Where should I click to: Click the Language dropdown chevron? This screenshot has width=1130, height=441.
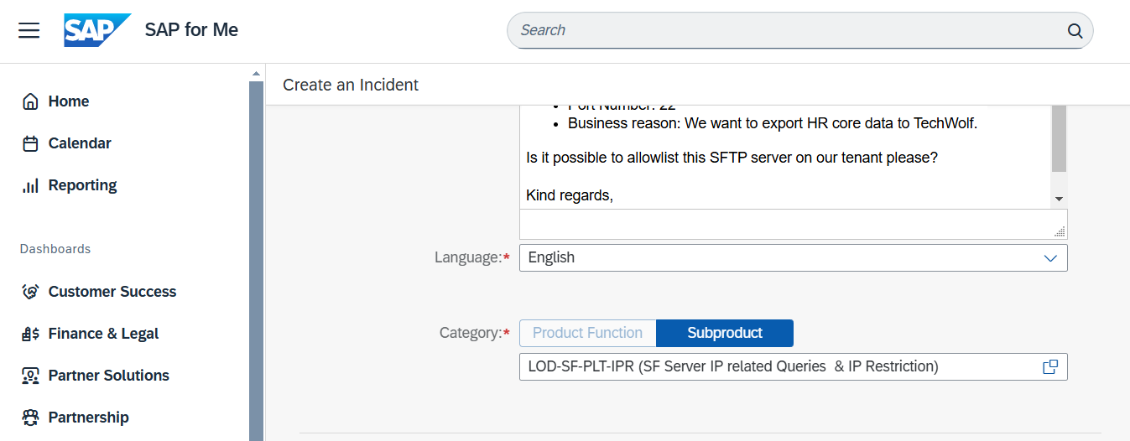pyautogui.click(x=1050, y=258)
